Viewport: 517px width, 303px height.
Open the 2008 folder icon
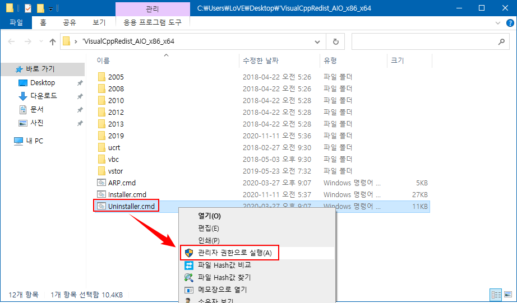click(101, 88)
